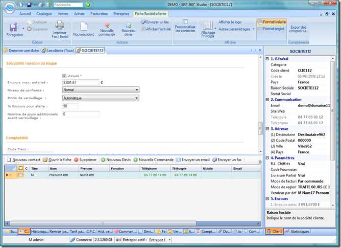Open the Achats ribbon tab

coord(79,14)
